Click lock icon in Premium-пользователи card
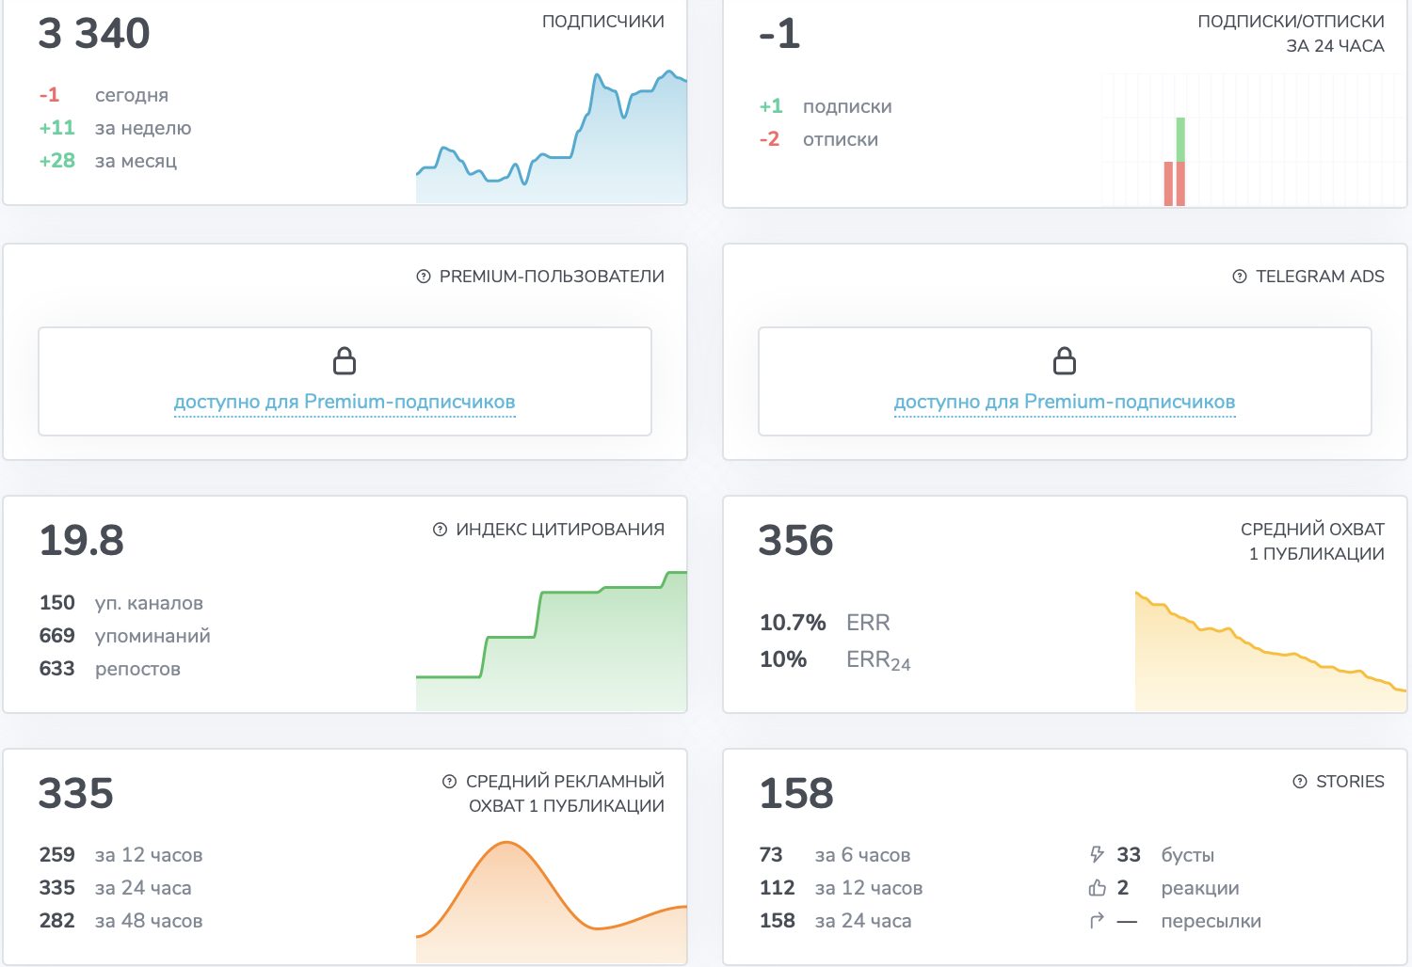1412x967 pixels. pyautogui.click(x=345, y=360)
